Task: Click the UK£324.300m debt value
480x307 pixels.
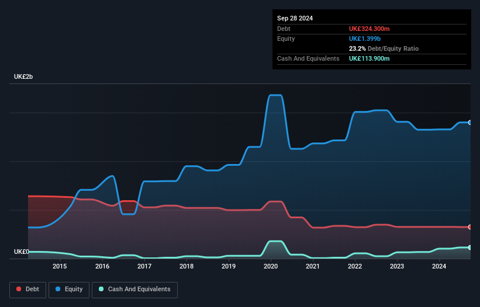Action: [369, 29]
